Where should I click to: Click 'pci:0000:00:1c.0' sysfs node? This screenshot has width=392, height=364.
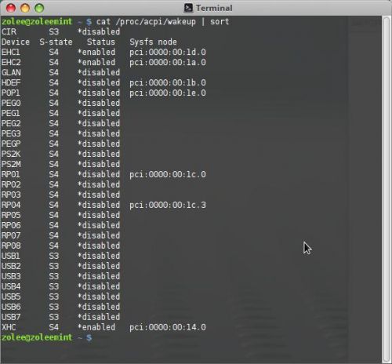(168, 174)
